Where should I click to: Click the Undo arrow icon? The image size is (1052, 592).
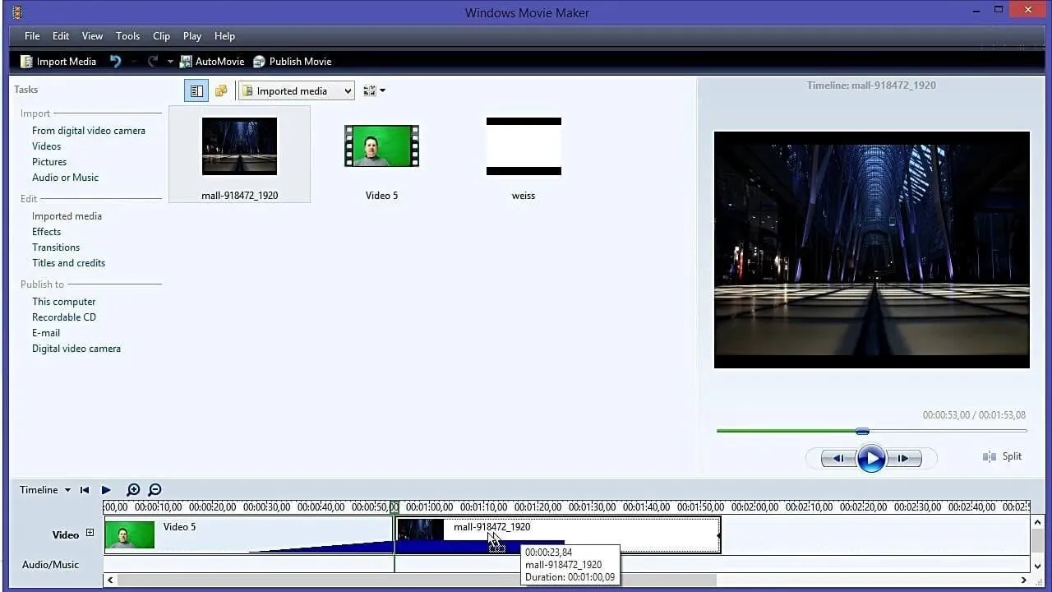coord(116,62)
